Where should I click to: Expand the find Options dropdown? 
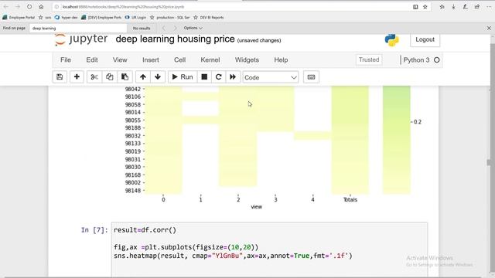click(193, 28)
